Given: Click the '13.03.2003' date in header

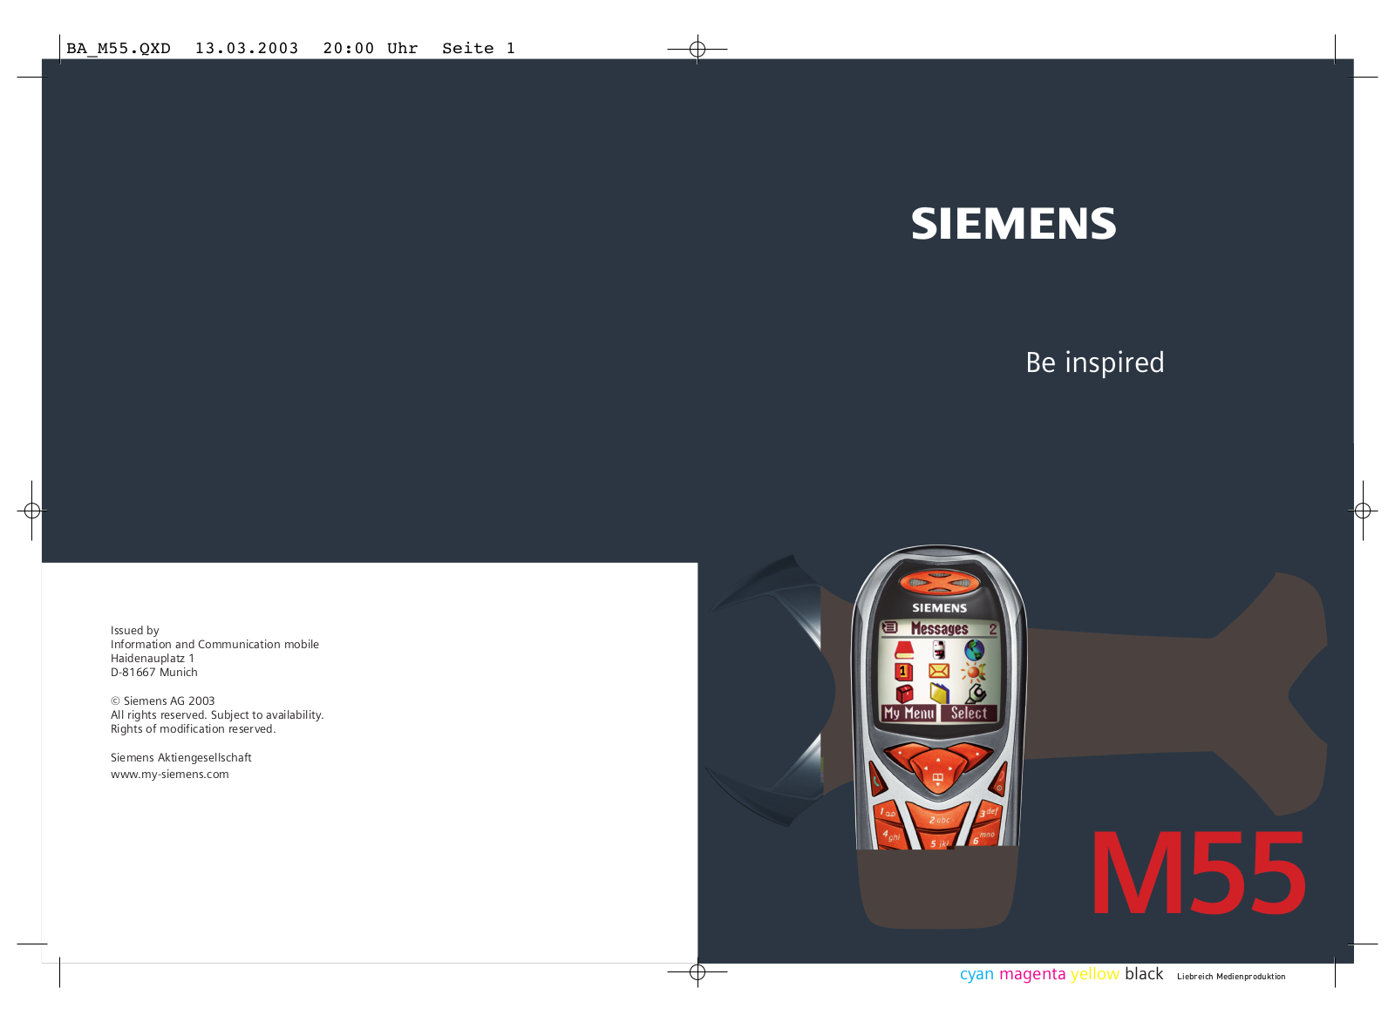Looking at the screenshot, I should 247,48.
